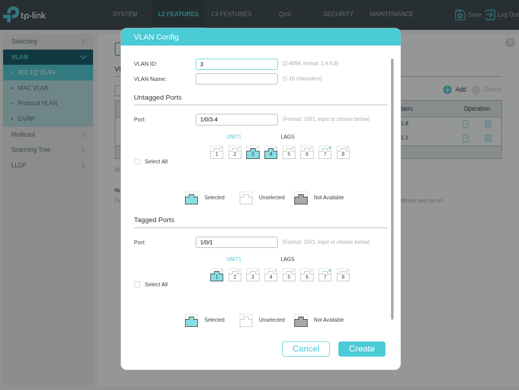Switch to UNIT1 in Untagged Ports

234,137
